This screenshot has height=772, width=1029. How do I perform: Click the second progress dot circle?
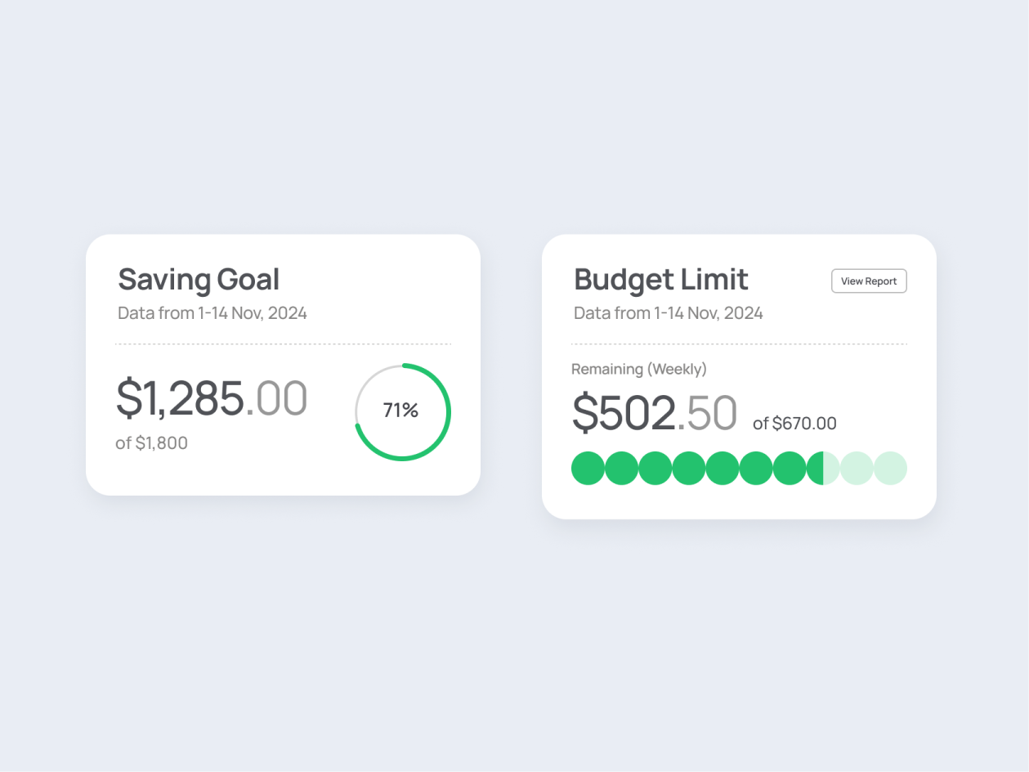[621, 468]
